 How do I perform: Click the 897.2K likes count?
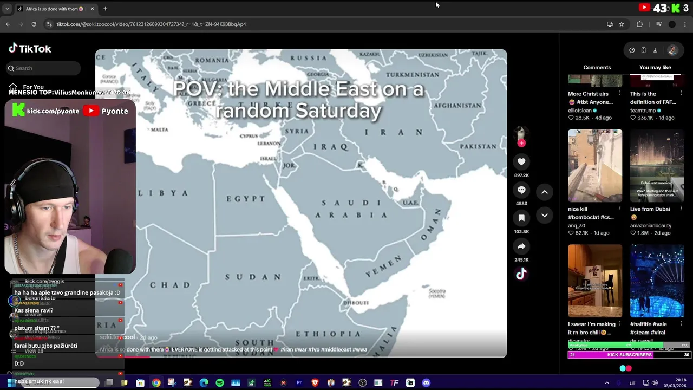pos(521,175)
